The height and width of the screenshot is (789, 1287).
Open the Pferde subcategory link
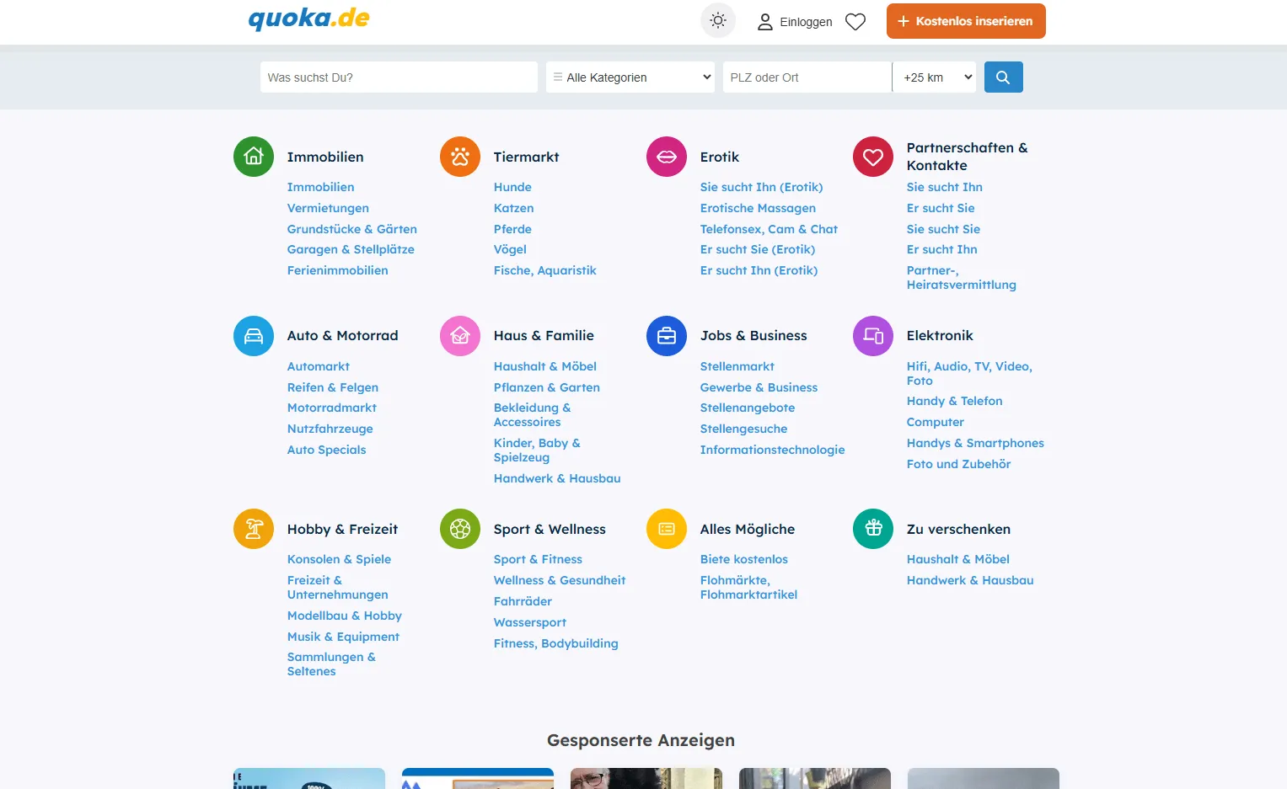tap(512, 229)
